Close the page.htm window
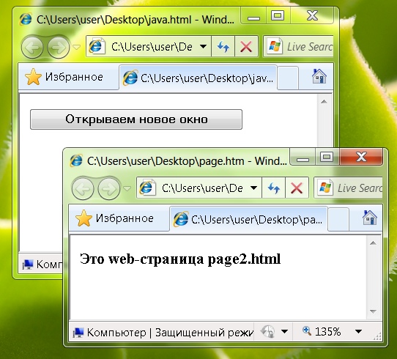 (x=361, y=158)
